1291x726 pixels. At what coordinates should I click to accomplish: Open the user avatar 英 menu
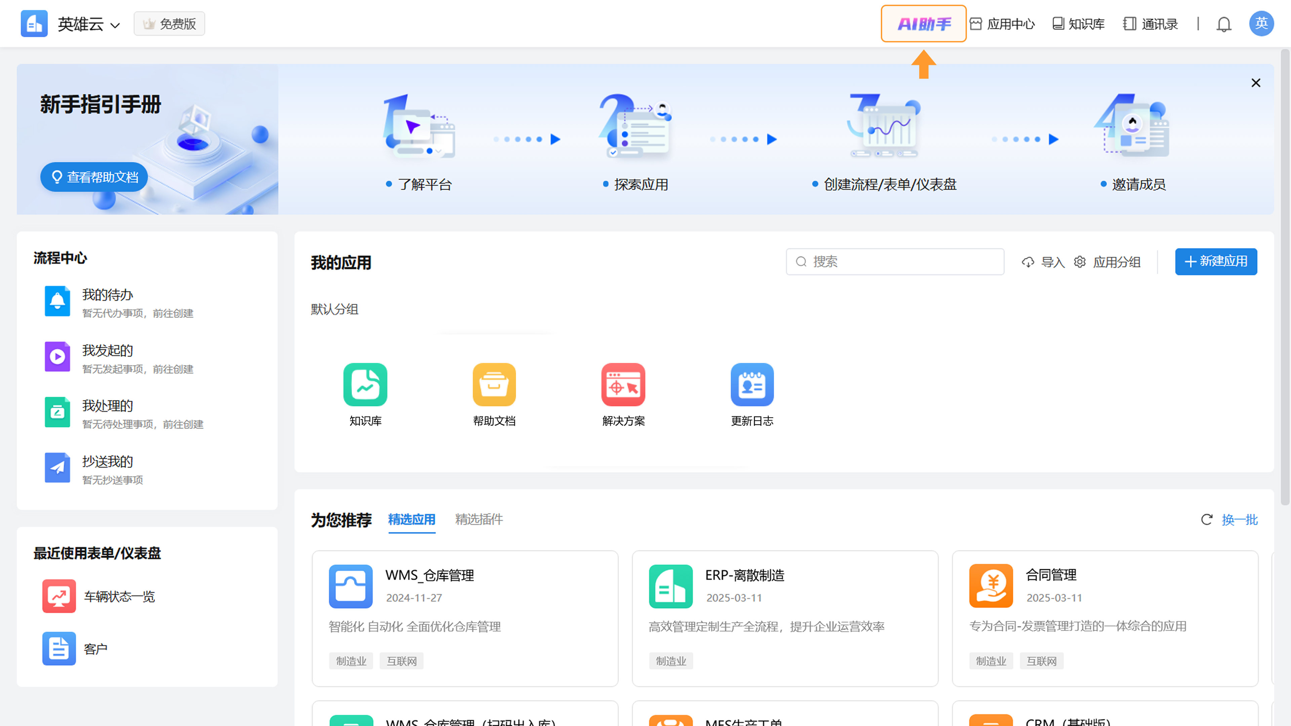[1261, 24]
